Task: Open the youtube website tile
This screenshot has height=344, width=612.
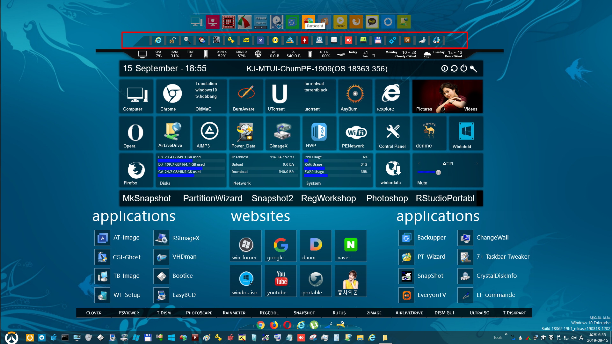Action: point(280,281)
